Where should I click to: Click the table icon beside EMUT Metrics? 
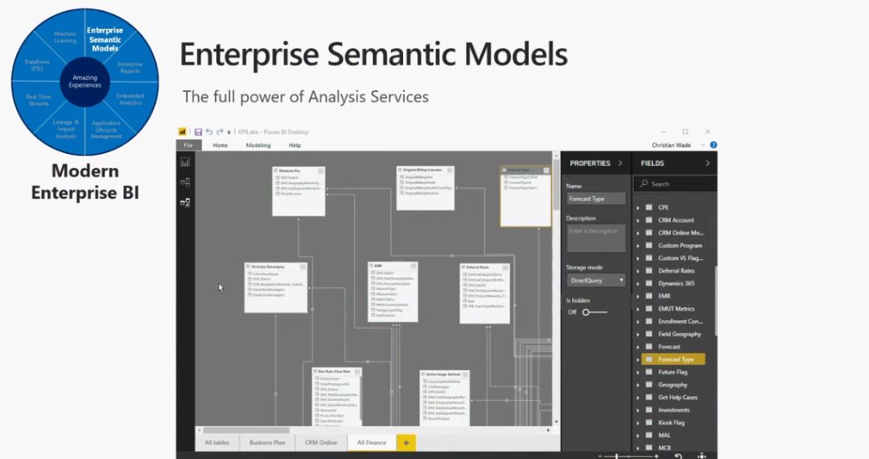click(x=649, y=309)
